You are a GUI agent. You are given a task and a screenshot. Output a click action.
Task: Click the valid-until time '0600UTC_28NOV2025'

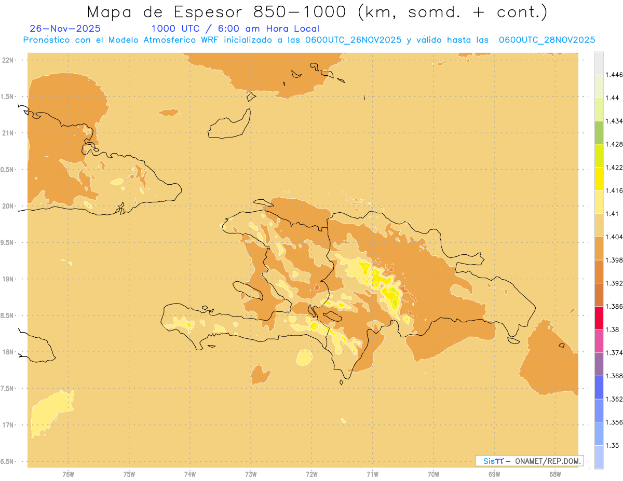(x=547, y=39)
